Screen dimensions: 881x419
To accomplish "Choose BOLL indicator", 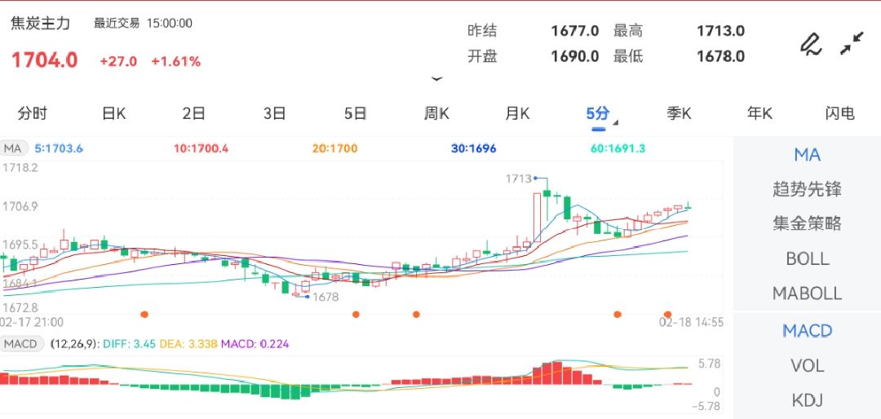I will tap(807, 258).
